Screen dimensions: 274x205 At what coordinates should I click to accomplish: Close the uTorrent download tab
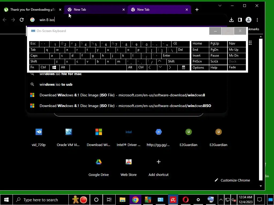(60, 10)
